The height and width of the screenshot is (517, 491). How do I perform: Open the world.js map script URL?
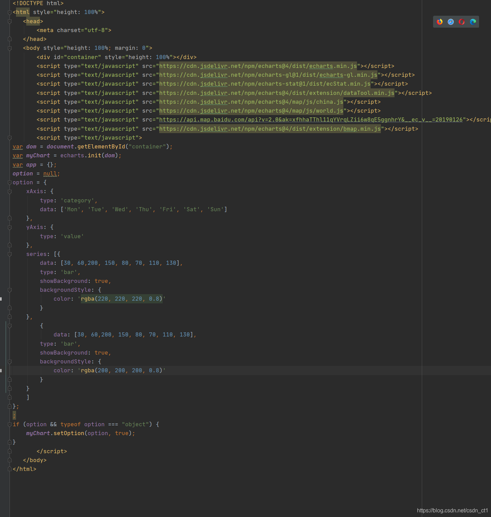(x=251, y=111)
